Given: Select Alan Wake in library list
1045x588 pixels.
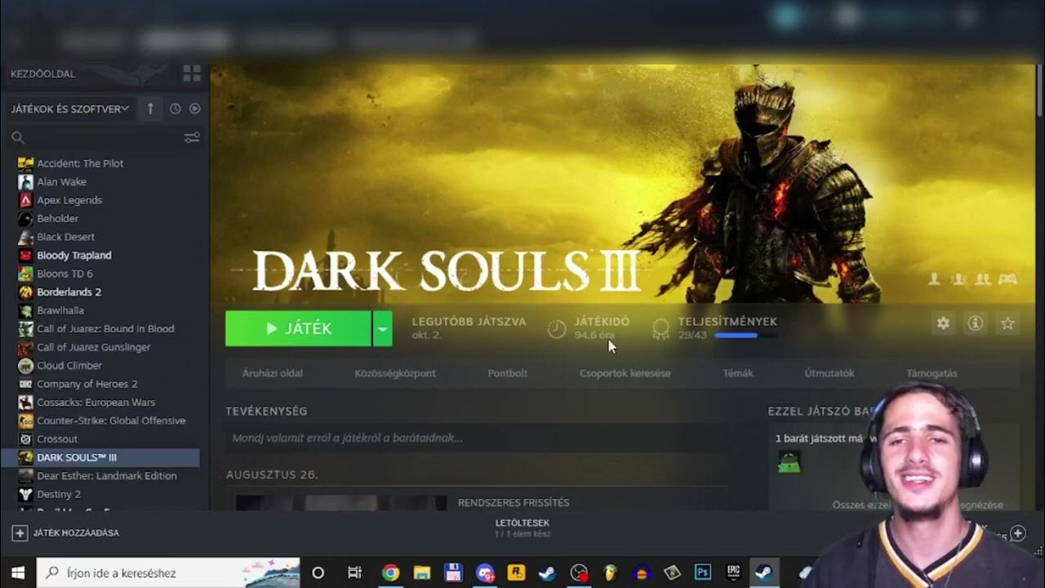Looking at the screenshot, I should [x=61, y=182].
